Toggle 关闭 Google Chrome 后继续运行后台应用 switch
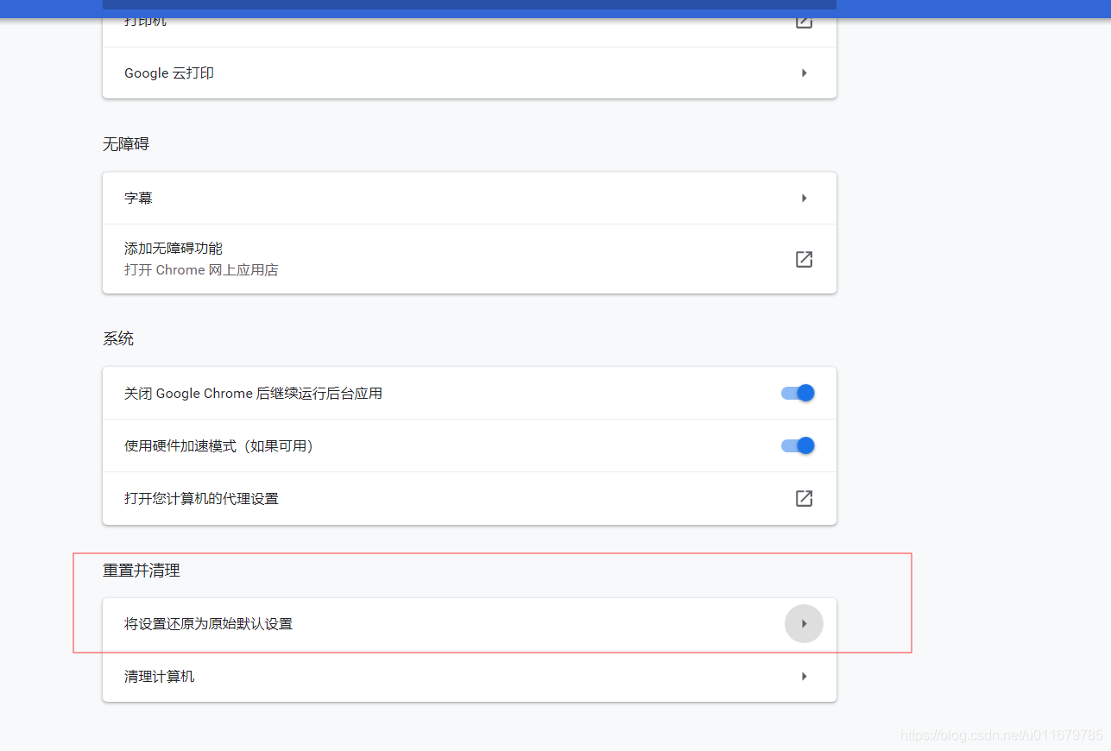1111x751 pixels. pyautogui.click(x=798, y=393)
